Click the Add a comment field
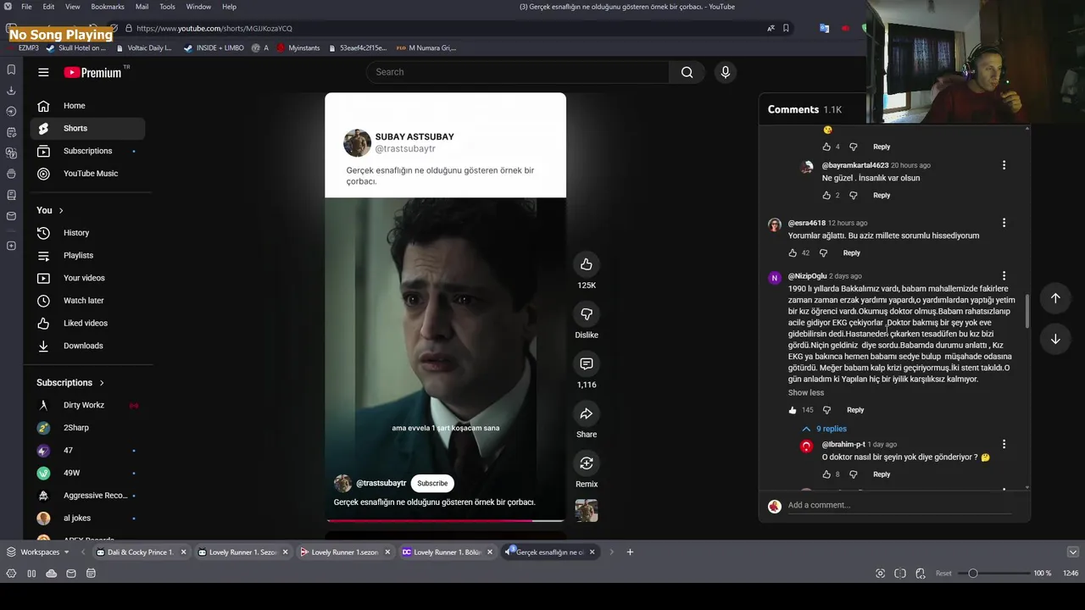The image size is (1085, 610). 899,505
